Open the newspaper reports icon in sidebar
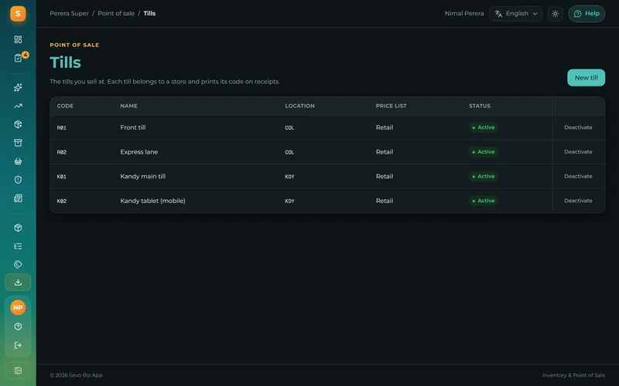619x386 pixels. click(x=18, y=198)
